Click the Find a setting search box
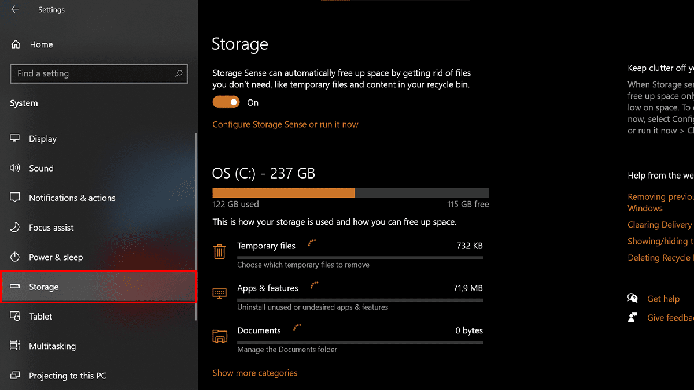This screenshot has width=694, height=390. [x=93, y=73]
